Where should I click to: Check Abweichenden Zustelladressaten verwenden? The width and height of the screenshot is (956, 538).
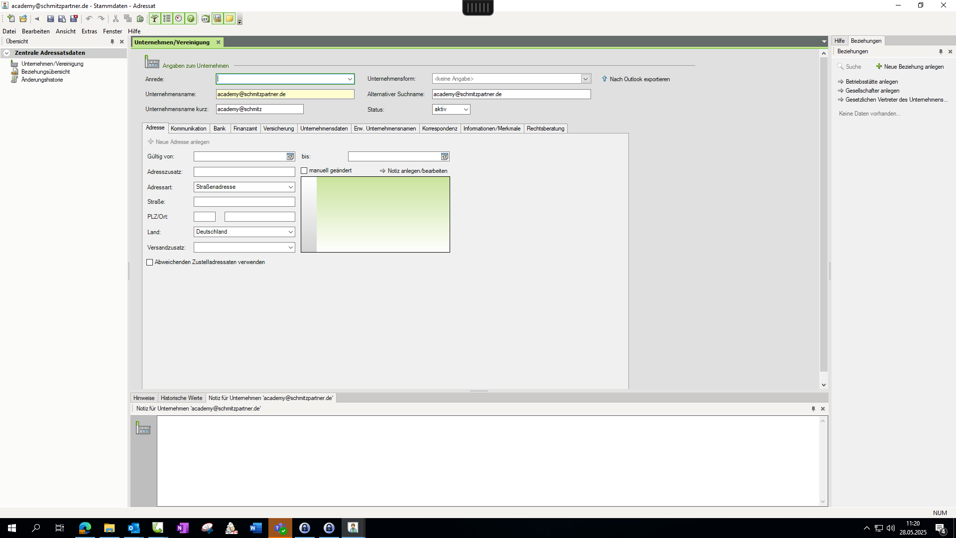pos(150,262)
